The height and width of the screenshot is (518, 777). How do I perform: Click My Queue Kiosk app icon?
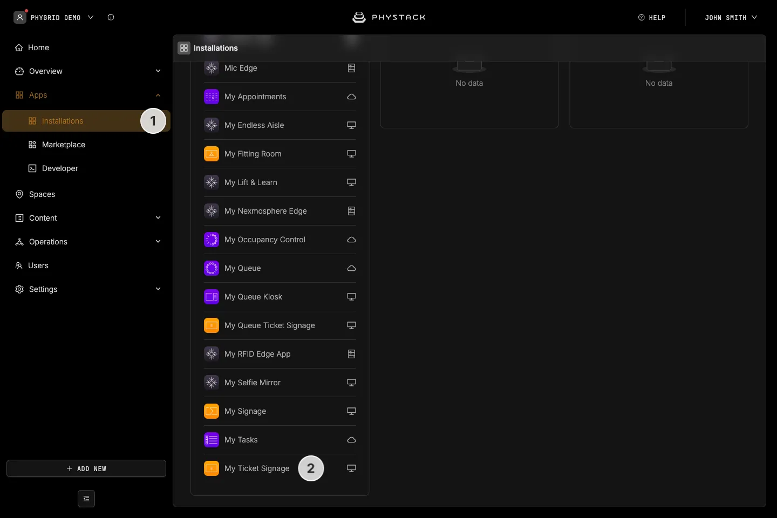(x=212, y=297)
